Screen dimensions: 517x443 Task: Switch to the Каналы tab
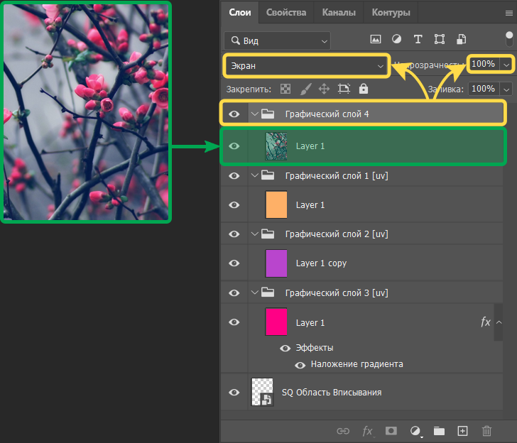coord(339,13)
